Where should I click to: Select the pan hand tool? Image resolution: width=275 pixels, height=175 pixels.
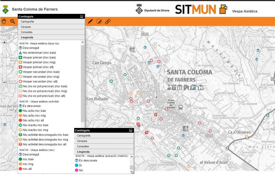4,21
